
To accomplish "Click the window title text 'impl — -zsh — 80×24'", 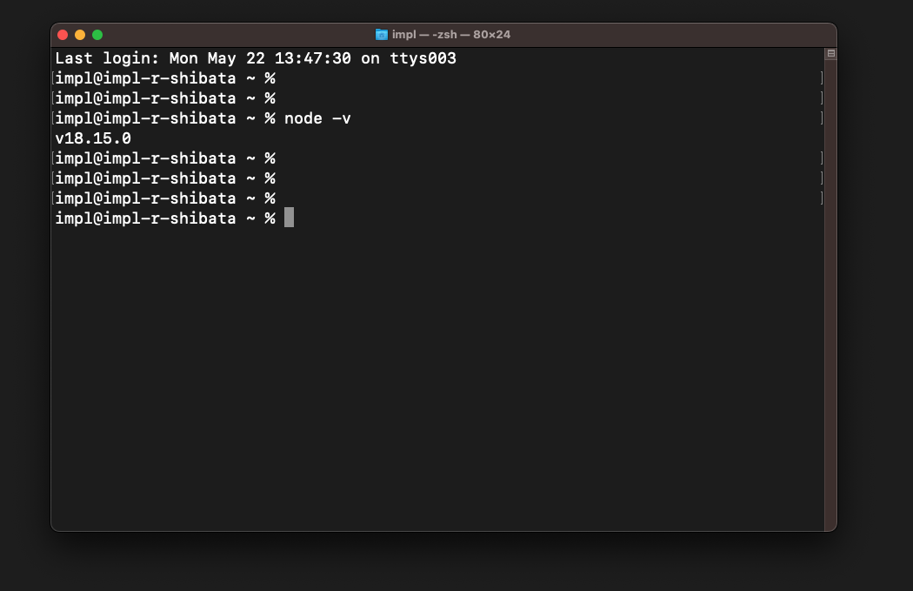I will pyautogui.click(x=451, y=35).
